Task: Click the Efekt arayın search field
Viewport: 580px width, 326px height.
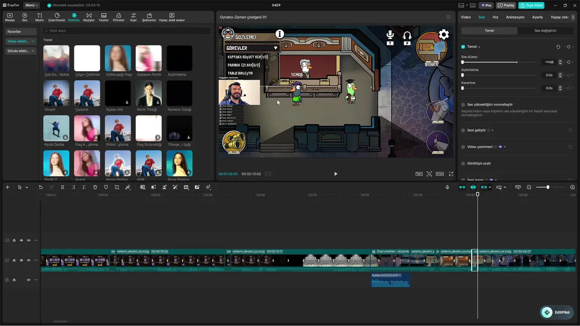Action: [126, 31]
